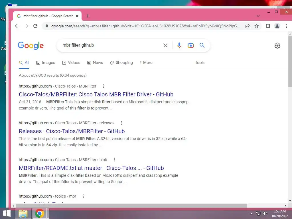
Task: Click scroll-down arrow on vertical scrollbar
Action: [x=290, y=201]
